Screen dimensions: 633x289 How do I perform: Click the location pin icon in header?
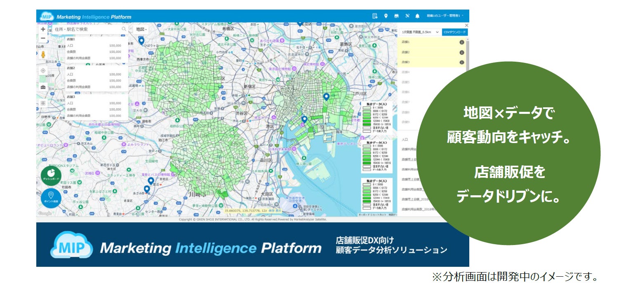point(386,16)
